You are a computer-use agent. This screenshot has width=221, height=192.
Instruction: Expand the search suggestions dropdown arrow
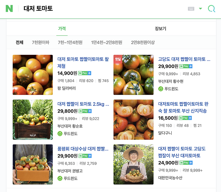pos(200,9)
